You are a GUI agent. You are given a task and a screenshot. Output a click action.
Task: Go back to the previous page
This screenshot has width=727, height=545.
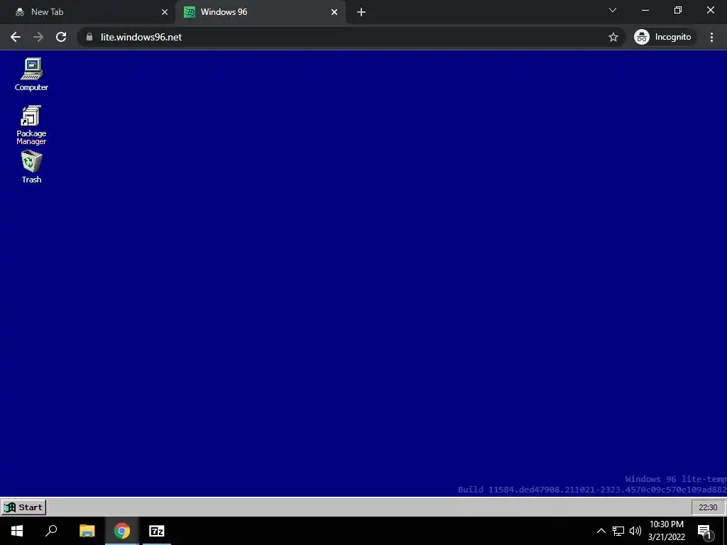click(x=16, y=37)
